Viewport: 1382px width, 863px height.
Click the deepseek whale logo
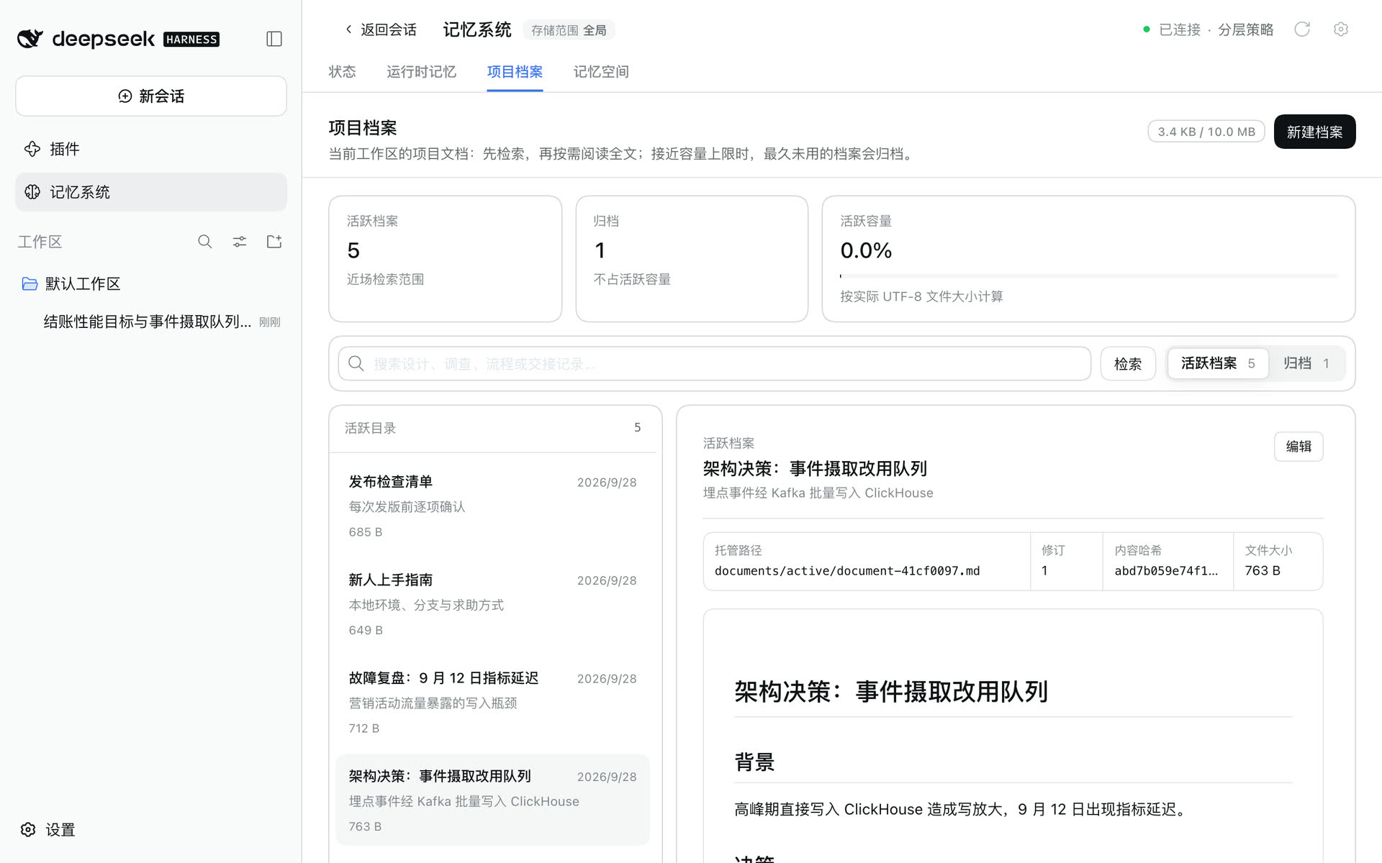pos(30,39)
